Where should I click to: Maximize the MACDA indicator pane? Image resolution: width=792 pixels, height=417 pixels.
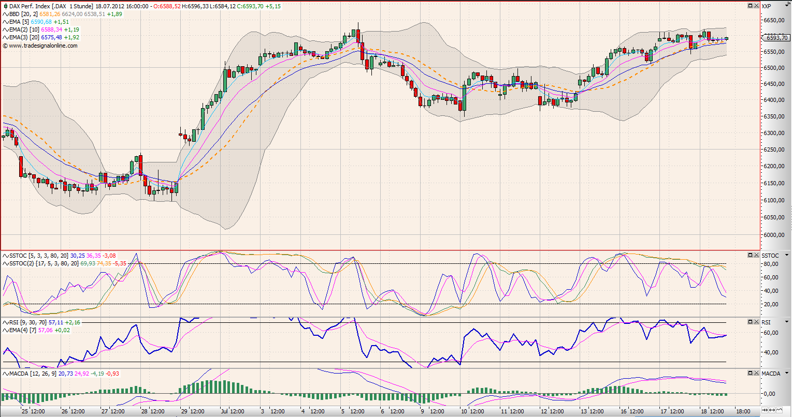750,373
